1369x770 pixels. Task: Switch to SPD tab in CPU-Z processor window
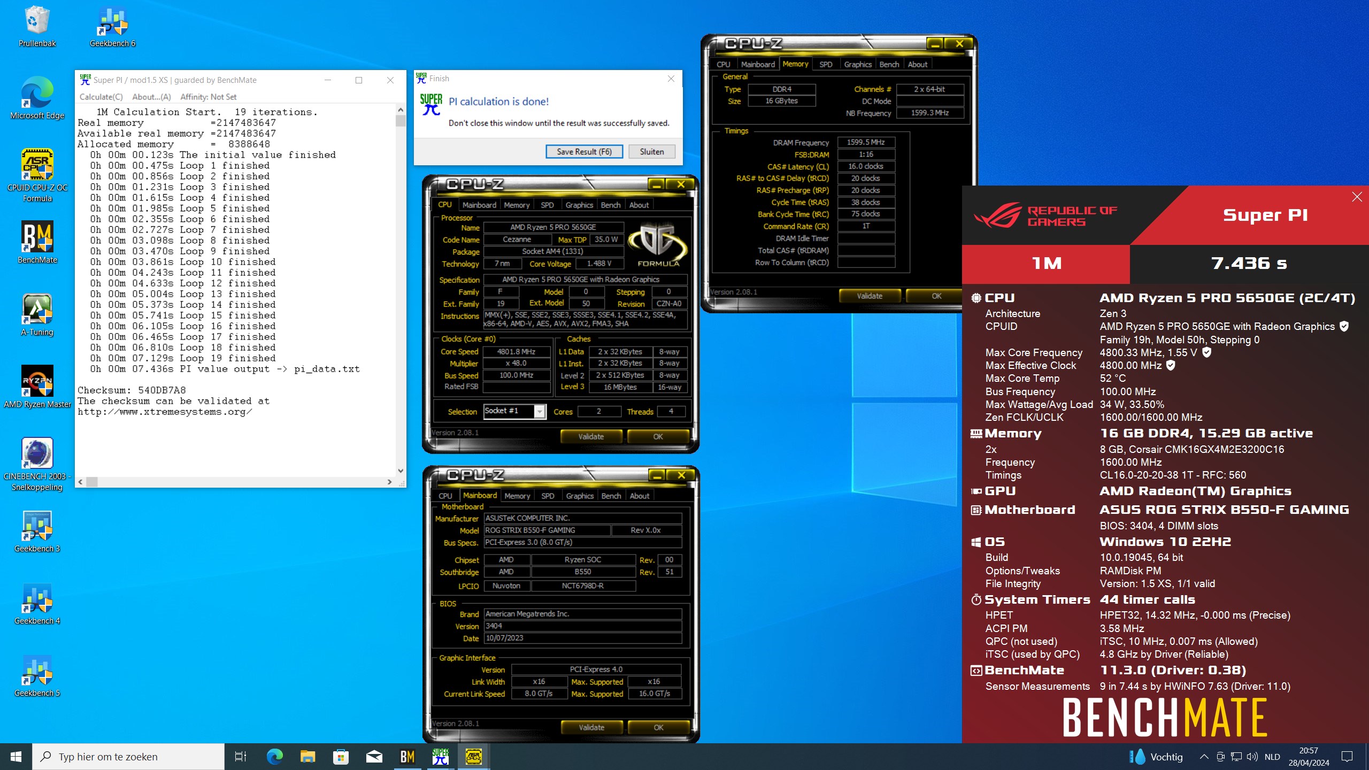click(x=547, y=205)
